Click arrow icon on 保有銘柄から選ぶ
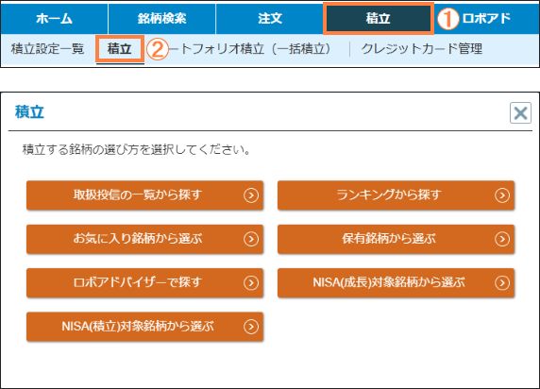540x389 pixels. click(502, 239)
